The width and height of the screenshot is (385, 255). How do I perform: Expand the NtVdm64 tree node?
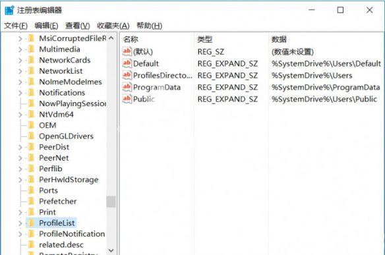coord(20,115)
